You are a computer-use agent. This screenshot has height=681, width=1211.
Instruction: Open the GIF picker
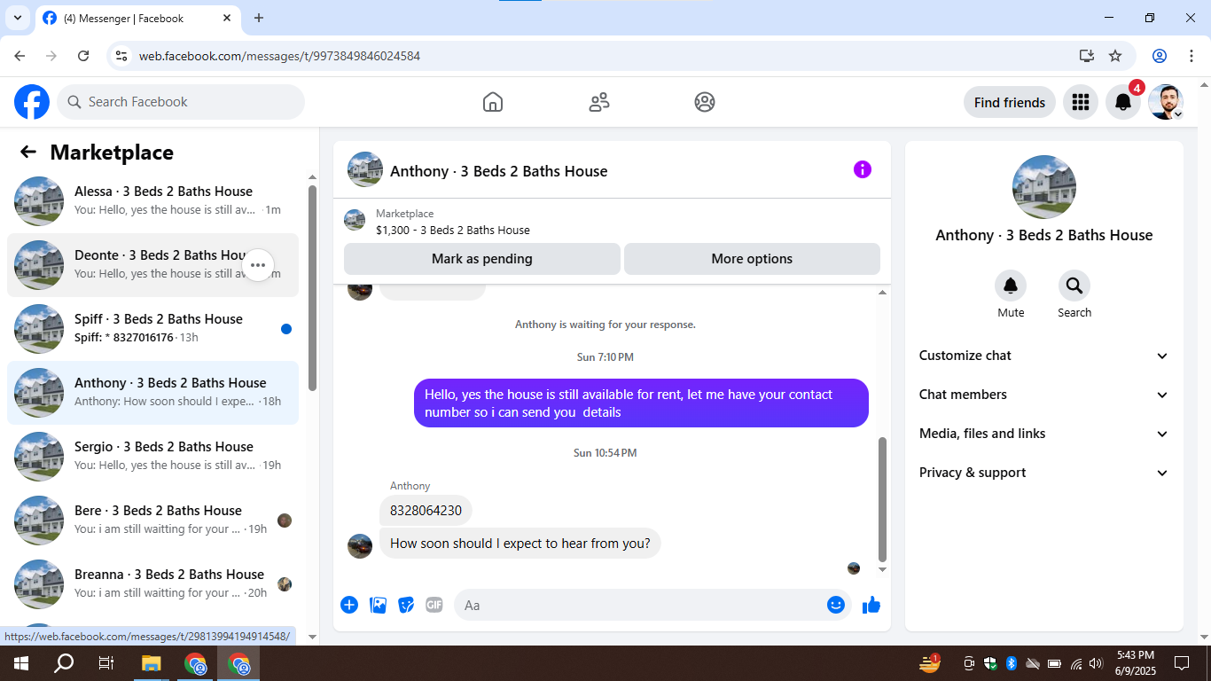tap(434, 605)
